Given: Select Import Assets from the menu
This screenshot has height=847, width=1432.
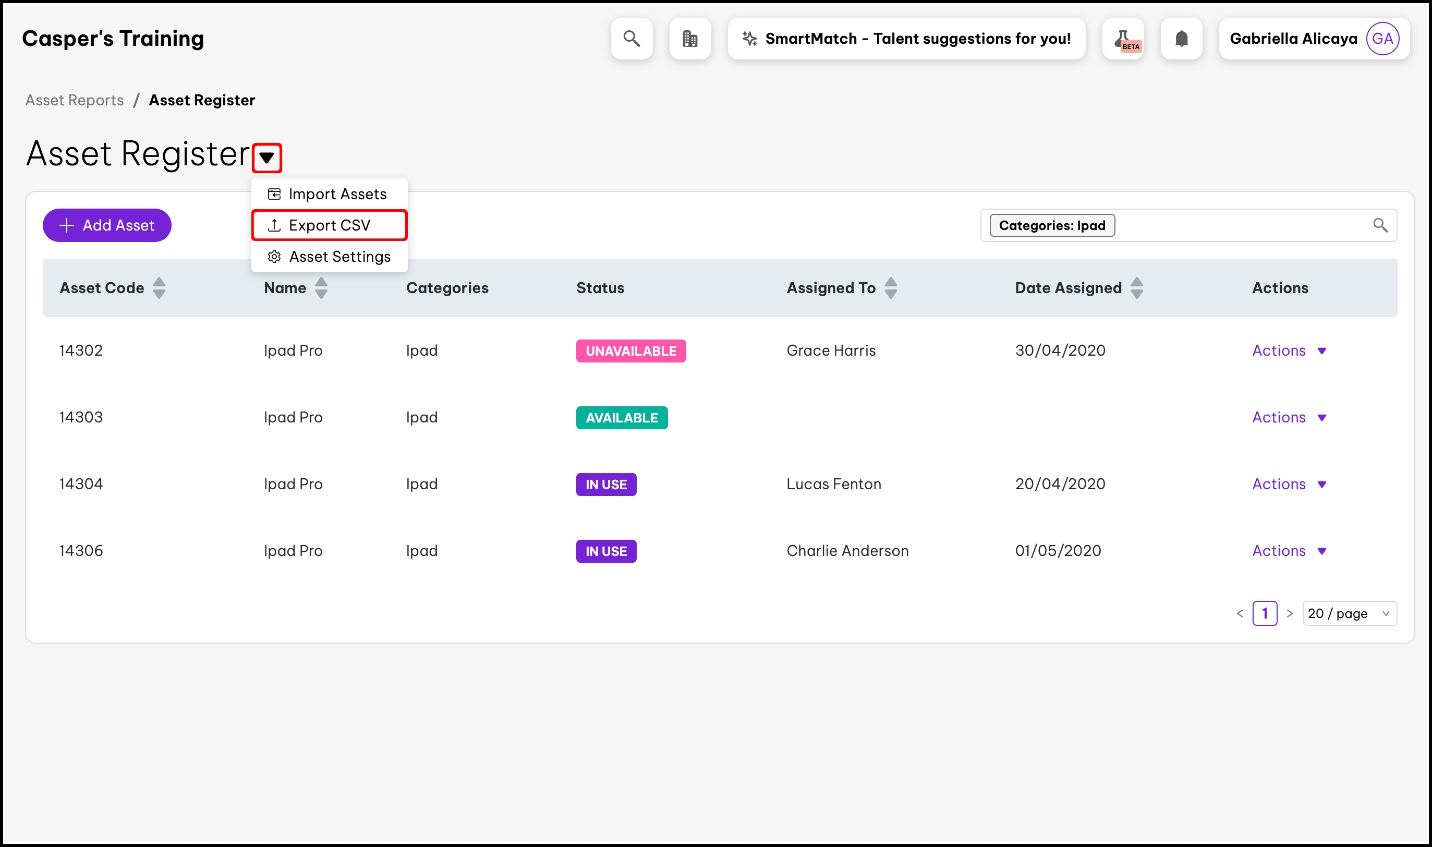Looking at the screenshot, I should (x=329, y=194).
